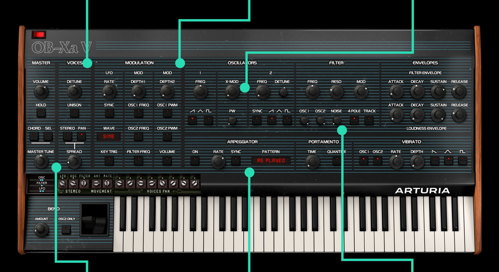The width and height of the screenshot is (499, 272).
Task: Click Loudness Envelope SUSTAIN knob
Action: pyautogui.click(x=438, y=115)
